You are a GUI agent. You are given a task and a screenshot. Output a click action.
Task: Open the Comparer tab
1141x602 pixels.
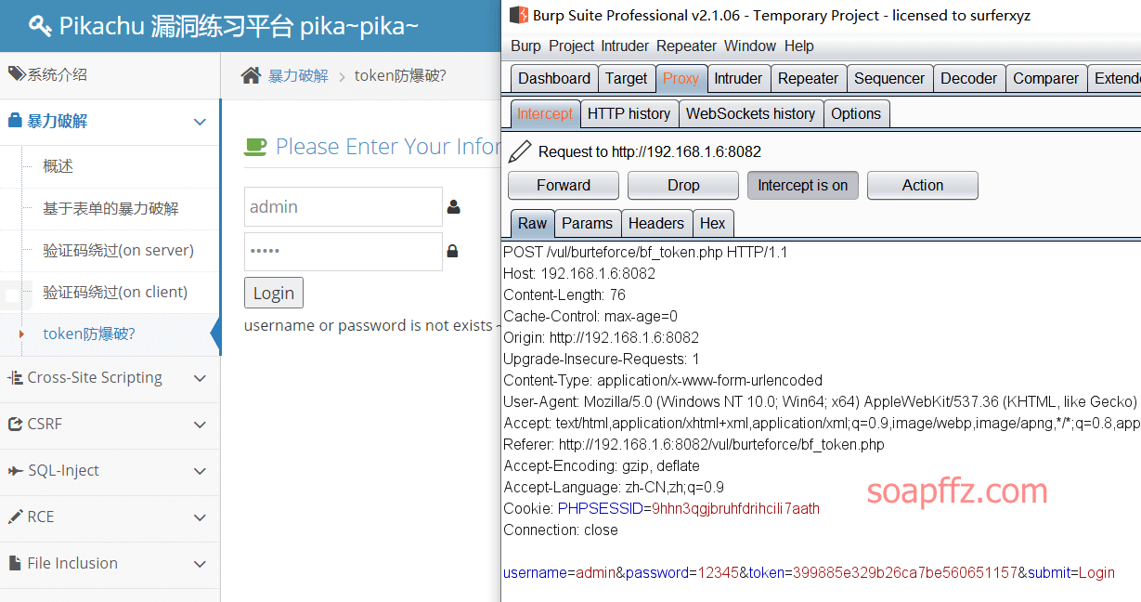click(1046, 78)
